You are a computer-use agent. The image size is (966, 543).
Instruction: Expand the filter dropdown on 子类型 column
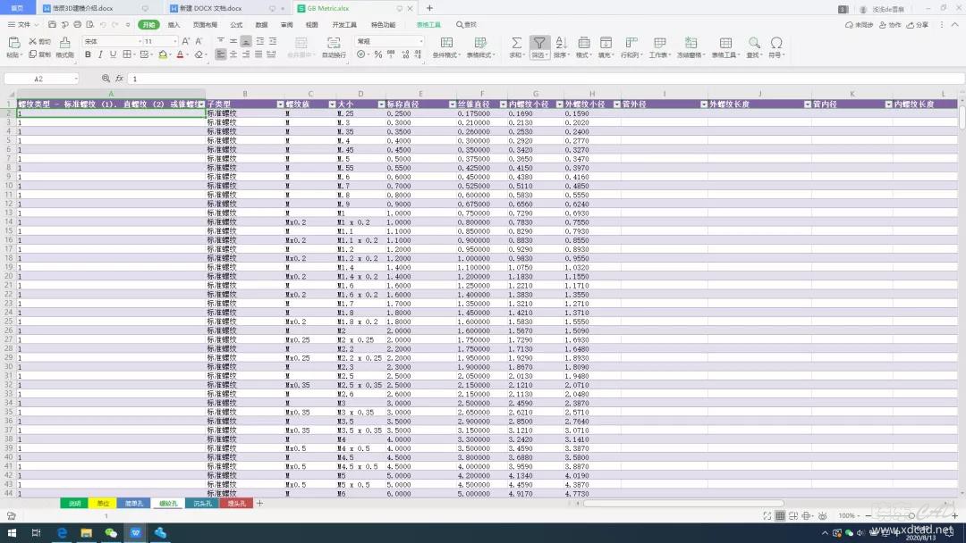(278, 104)
